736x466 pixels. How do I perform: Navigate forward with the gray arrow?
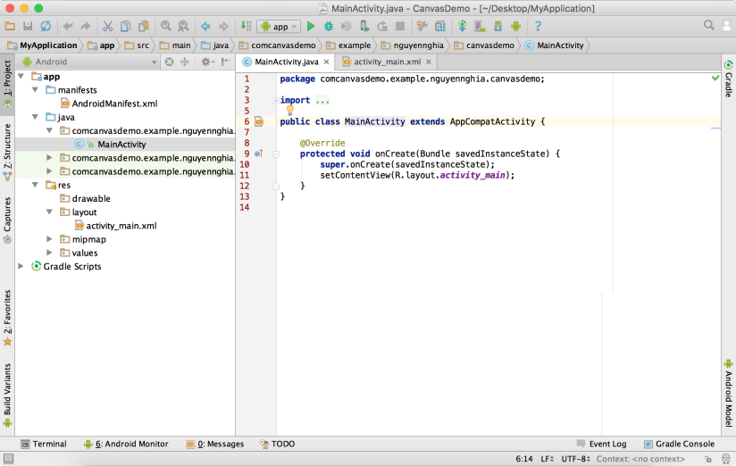point(223,26)
